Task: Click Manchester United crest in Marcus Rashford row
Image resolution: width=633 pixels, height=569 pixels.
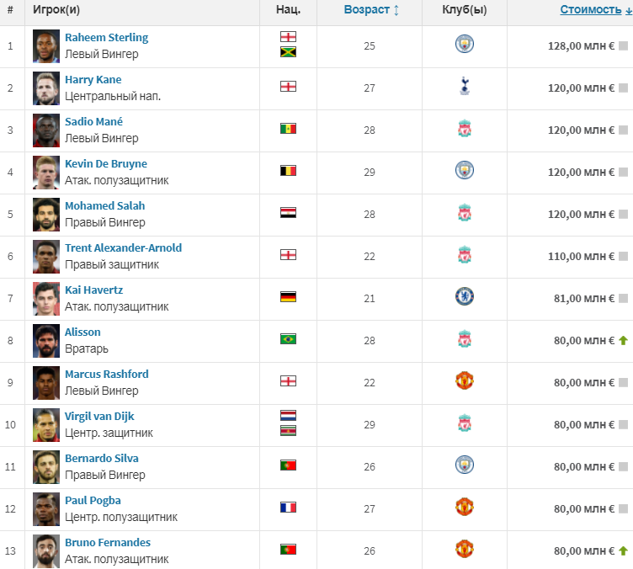Action: click(465, 380)
